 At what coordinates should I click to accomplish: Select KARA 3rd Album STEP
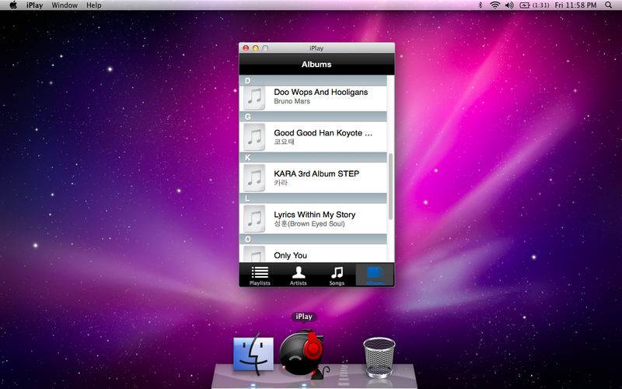(313, 178)
